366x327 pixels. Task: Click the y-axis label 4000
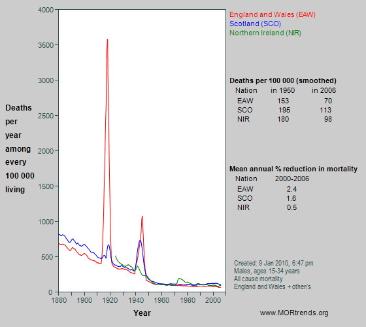(x=46, y=10)
